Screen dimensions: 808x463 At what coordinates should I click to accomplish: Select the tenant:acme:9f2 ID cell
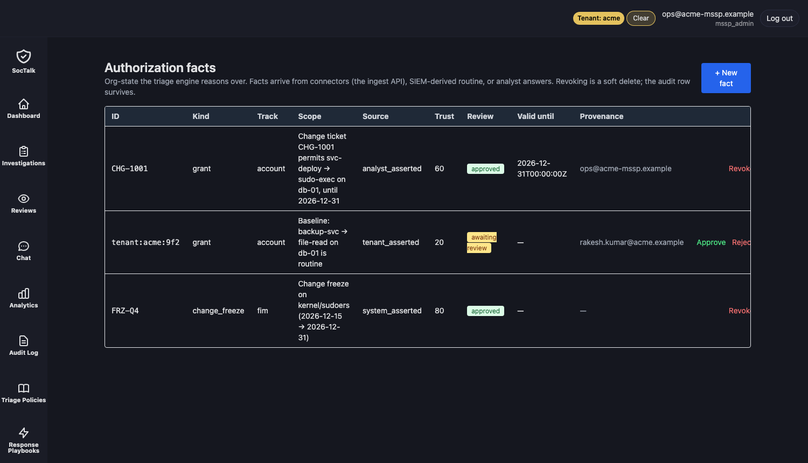coord(145,242)
